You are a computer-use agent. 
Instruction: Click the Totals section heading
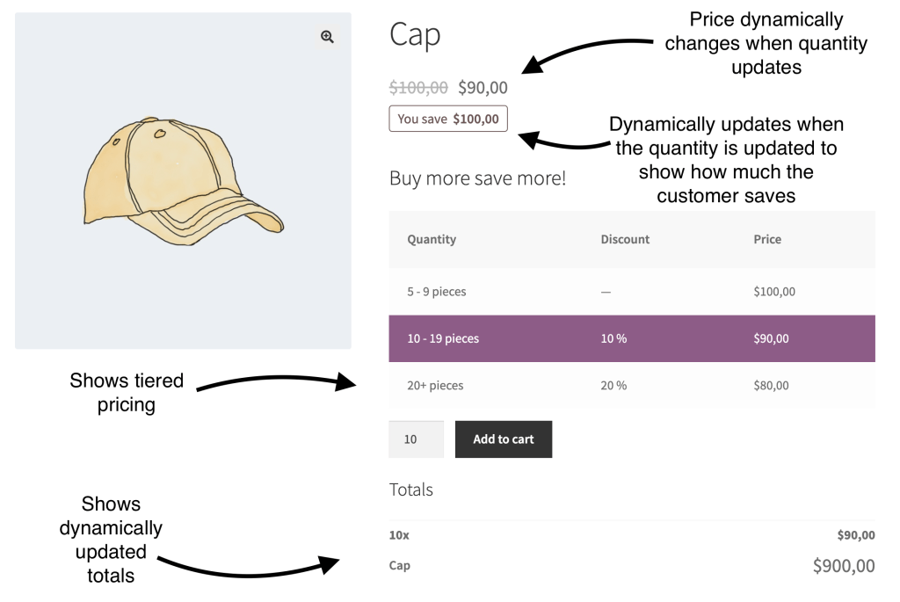point(410,490)
